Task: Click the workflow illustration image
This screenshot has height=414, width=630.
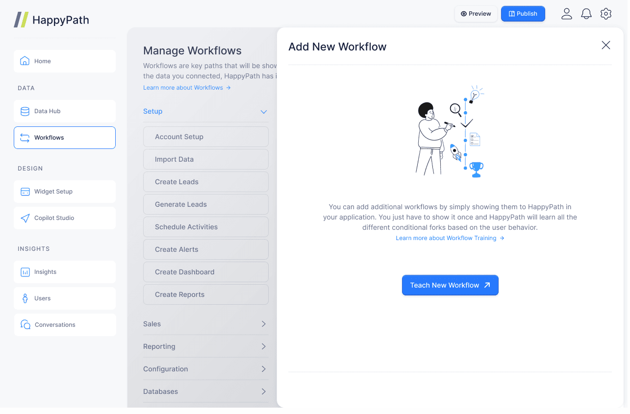Action: pyautogui.click(x=450, y=131)
